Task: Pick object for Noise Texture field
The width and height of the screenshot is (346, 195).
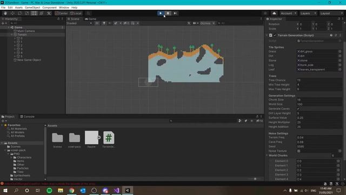Action: coord(340,151)
